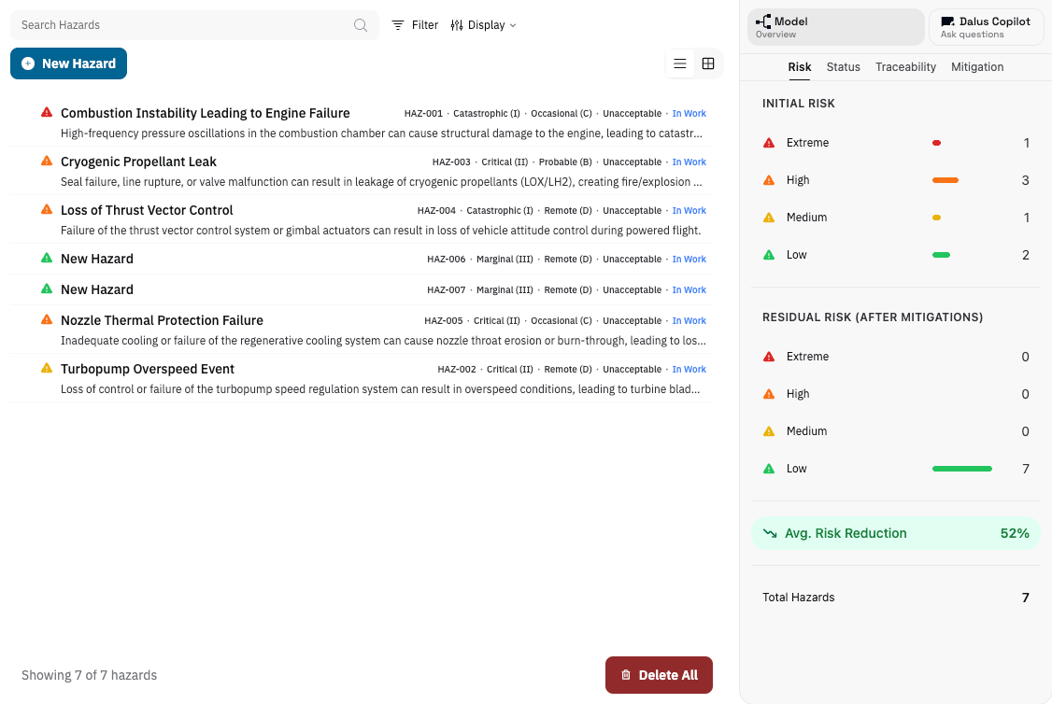
Task: Click Marginal (III) severity of HAZ-006
Action: click(x=505, y=260)
